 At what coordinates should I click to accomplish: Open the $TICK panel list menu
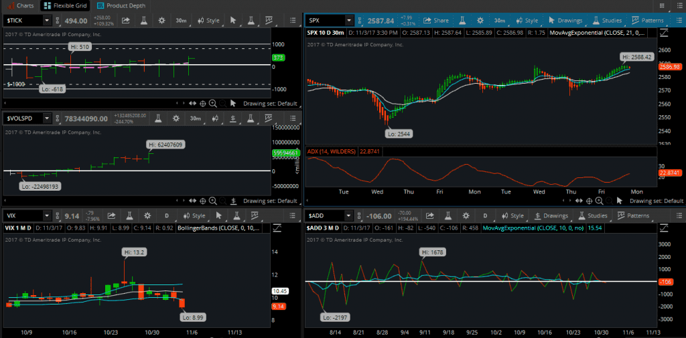tap(293, 20)
